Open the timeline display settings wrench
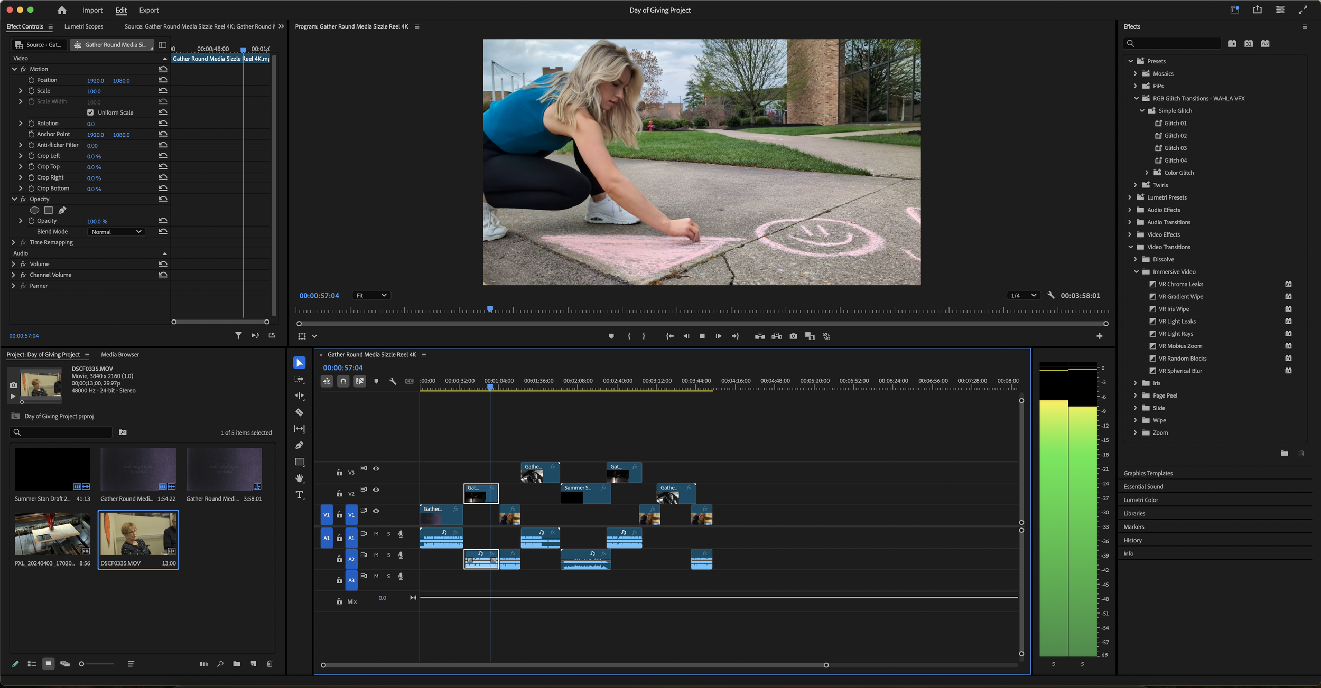1321x688 pixels. click(393, 381)
